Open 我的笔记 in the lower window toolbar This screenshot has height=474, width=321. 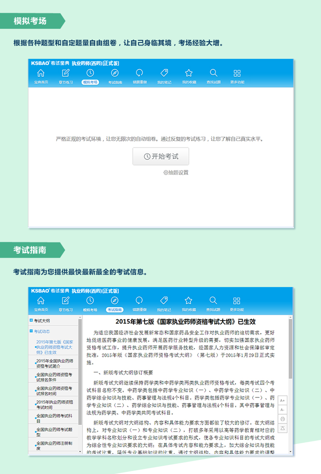pyautogui.click(x=164, y=304)
